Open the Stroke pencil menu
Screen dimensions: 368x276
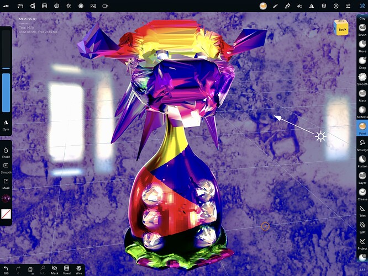pos(275,6)
